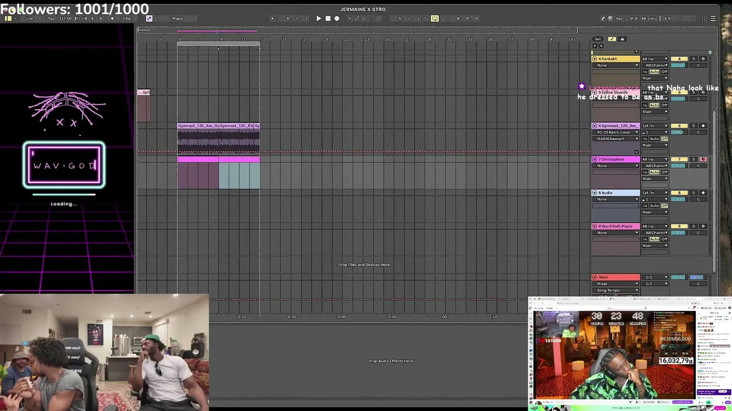Toggle Key map mode switch
Screen dimensions: 732x411
pyautogui.click(x=619, y=18)
